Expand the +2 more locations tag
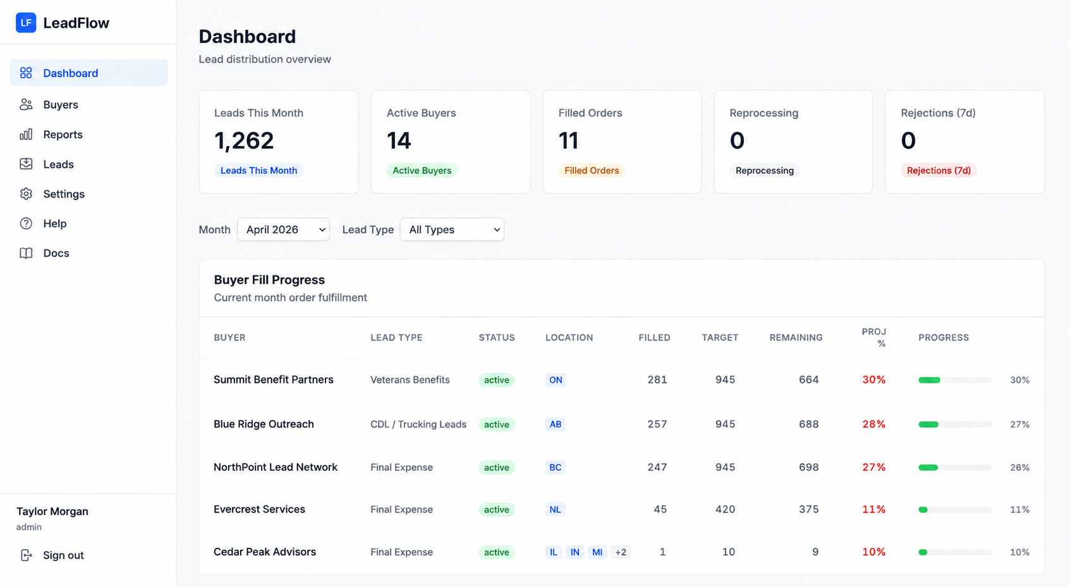This screenshot has width=1070, height=587. 621,552
